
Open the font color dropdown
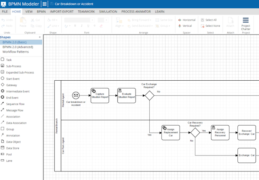(68, 26)
